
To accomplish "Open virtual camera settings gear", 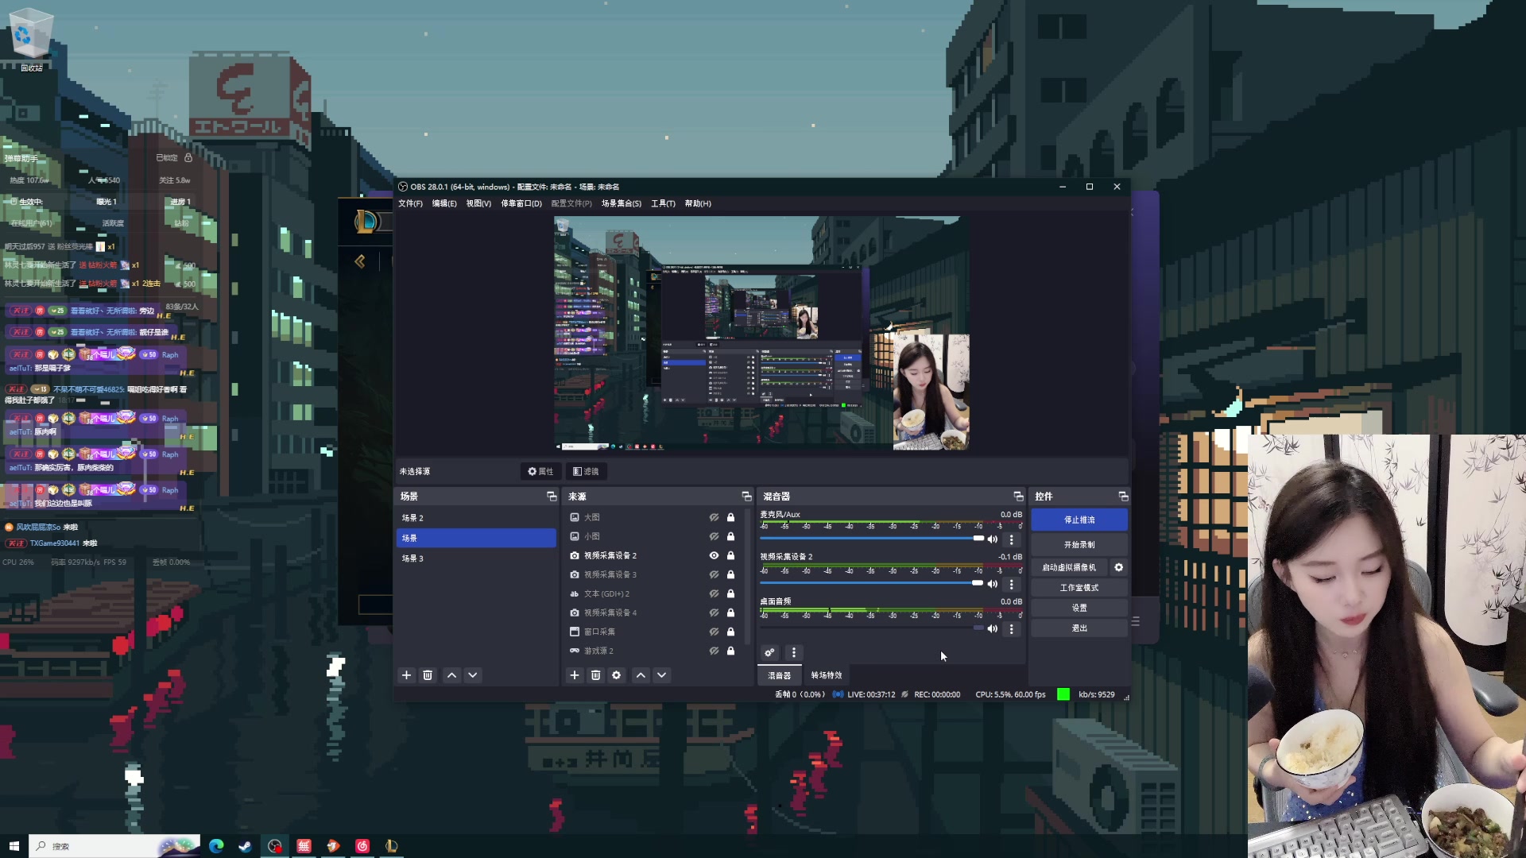I will tap(1118, 567).
